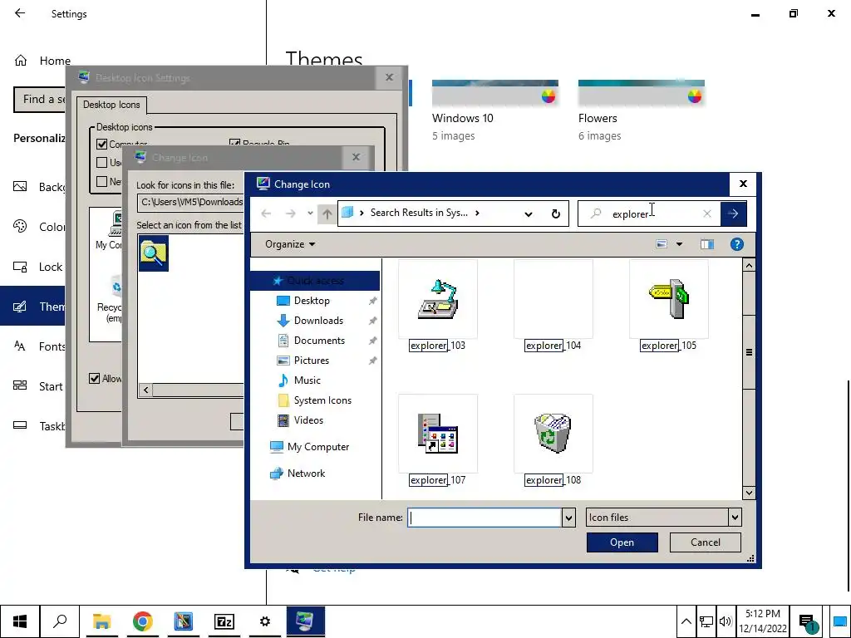Go up one folder level
Viewport: 851px width, 638px height.
(x=327, y=213)
